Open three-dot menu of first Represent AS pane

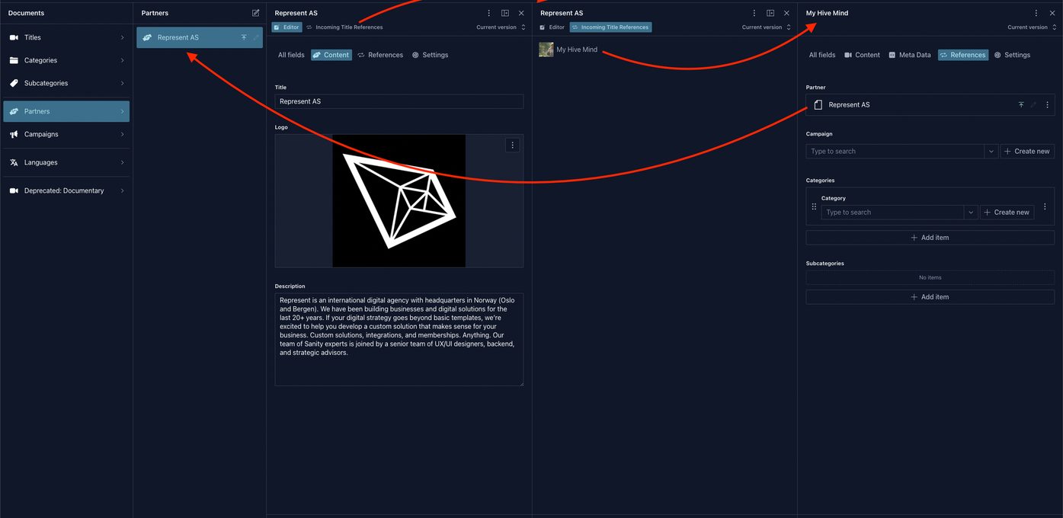(489, 13)
